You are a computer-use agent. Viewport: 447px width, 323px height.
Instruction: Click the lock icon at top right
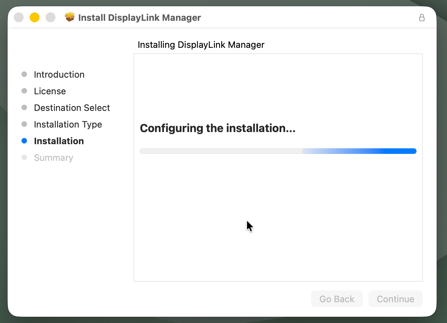pos(422,17)
